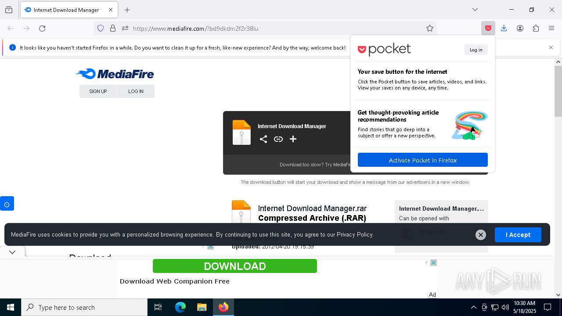Click the MediaFire LOG IN button
The image size is (562, 316).
pyautogui.click(x=136, y=91)
